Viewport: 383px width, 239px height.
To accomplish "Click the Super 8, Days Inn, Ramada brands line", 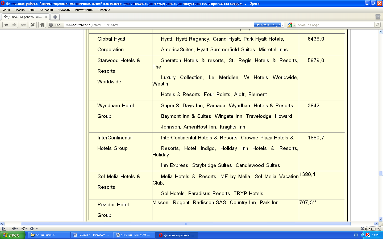I will coord(227,106).
